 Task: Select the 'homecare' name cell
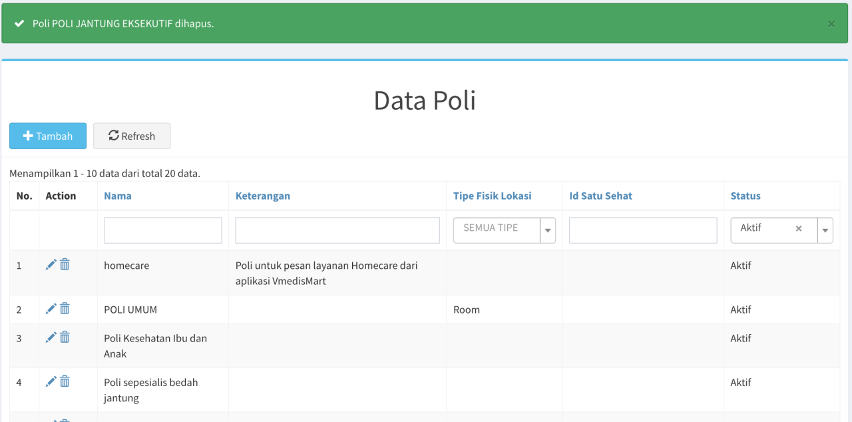[x=126, y=266]
